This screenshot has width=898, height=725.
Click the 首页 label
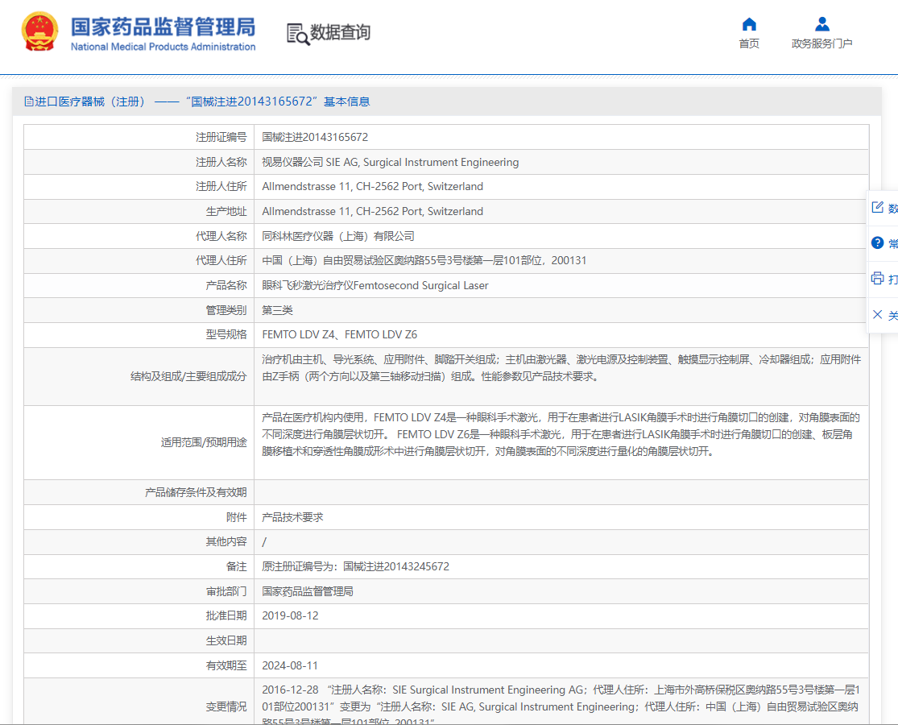[749, 43]
